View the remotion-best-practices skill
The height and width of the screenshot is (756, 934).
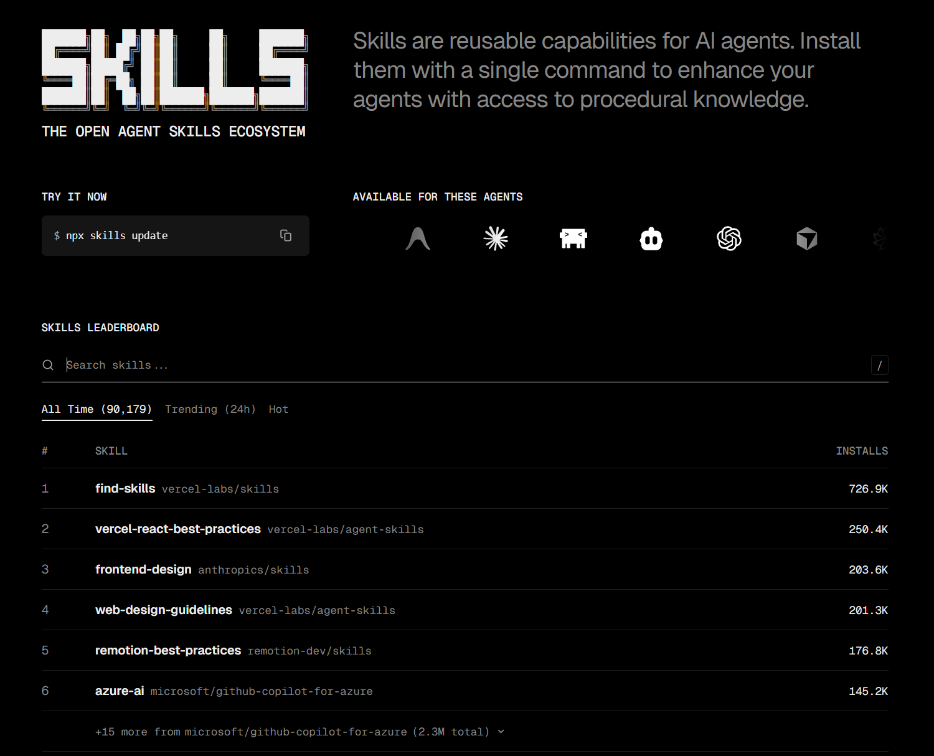167,650
